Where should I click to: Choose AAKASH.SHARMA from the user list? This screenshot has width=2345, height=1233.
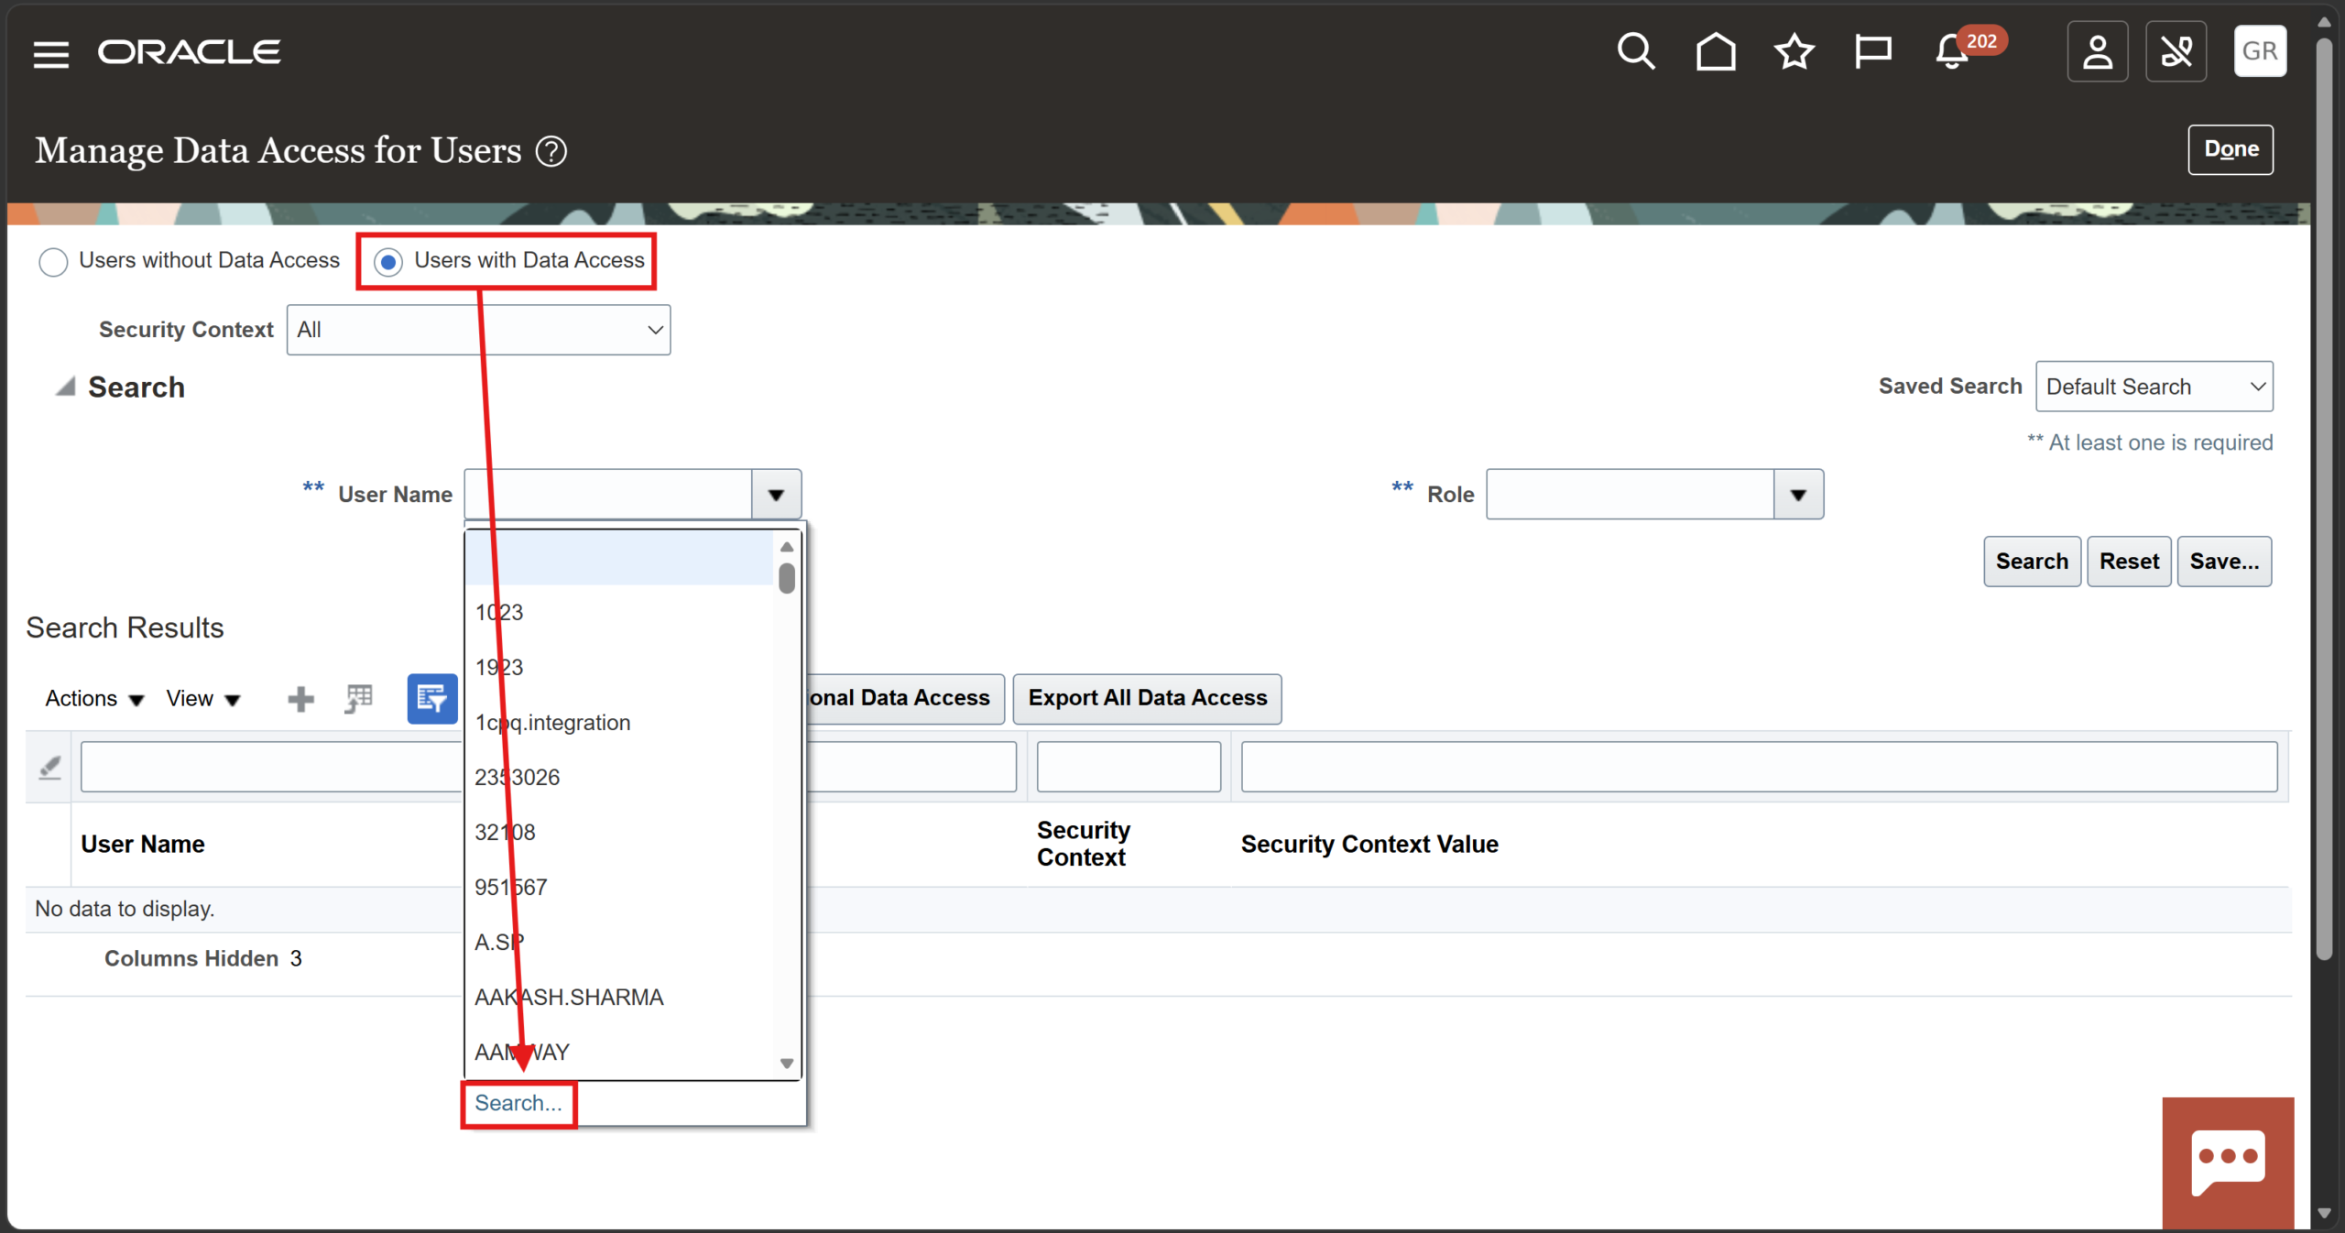point(619,998)
